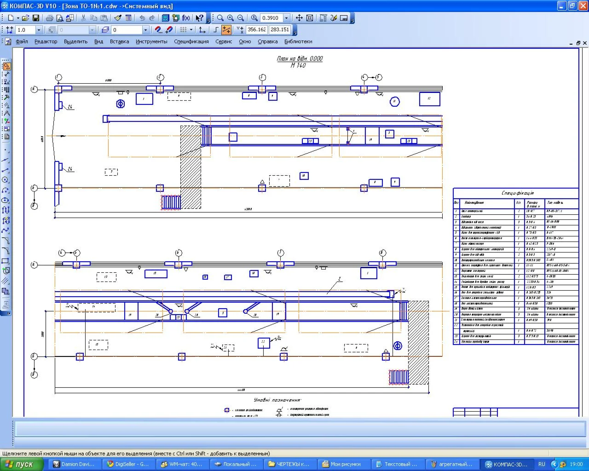
Task: Toggle the highlighted Geometry panel button
Action: [6, 66]
